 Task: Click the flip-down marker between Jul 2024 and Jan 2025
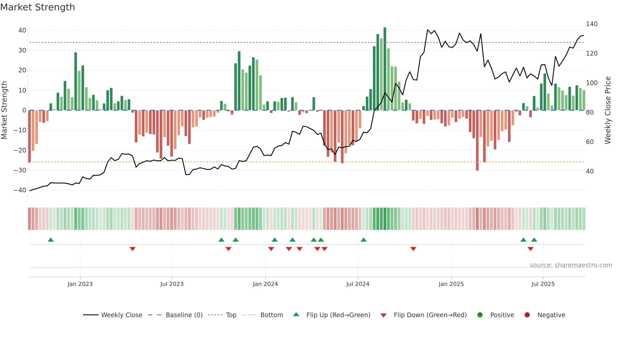[413, 249]
